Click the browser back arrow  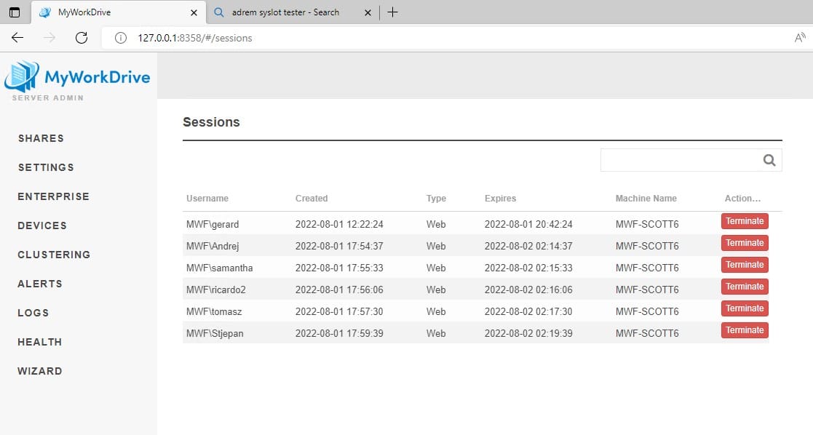coord(17,38)
